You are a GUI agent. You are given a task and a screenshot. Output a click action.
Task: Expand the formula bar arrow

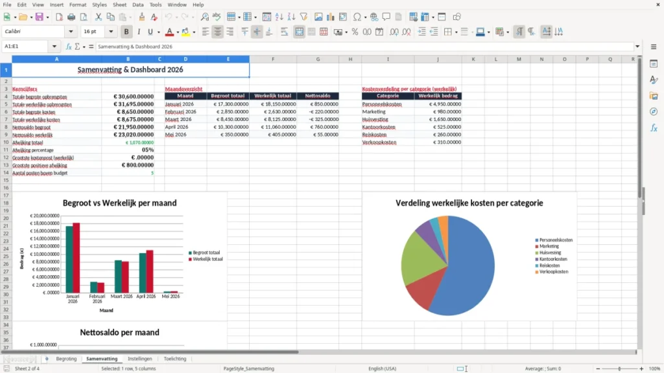[637, 47]
